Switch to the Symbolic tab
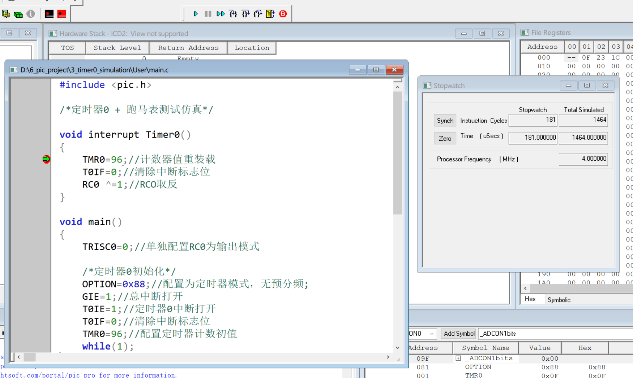The height and width of the screenshot is (378, 633). click(x=559, y=300)
